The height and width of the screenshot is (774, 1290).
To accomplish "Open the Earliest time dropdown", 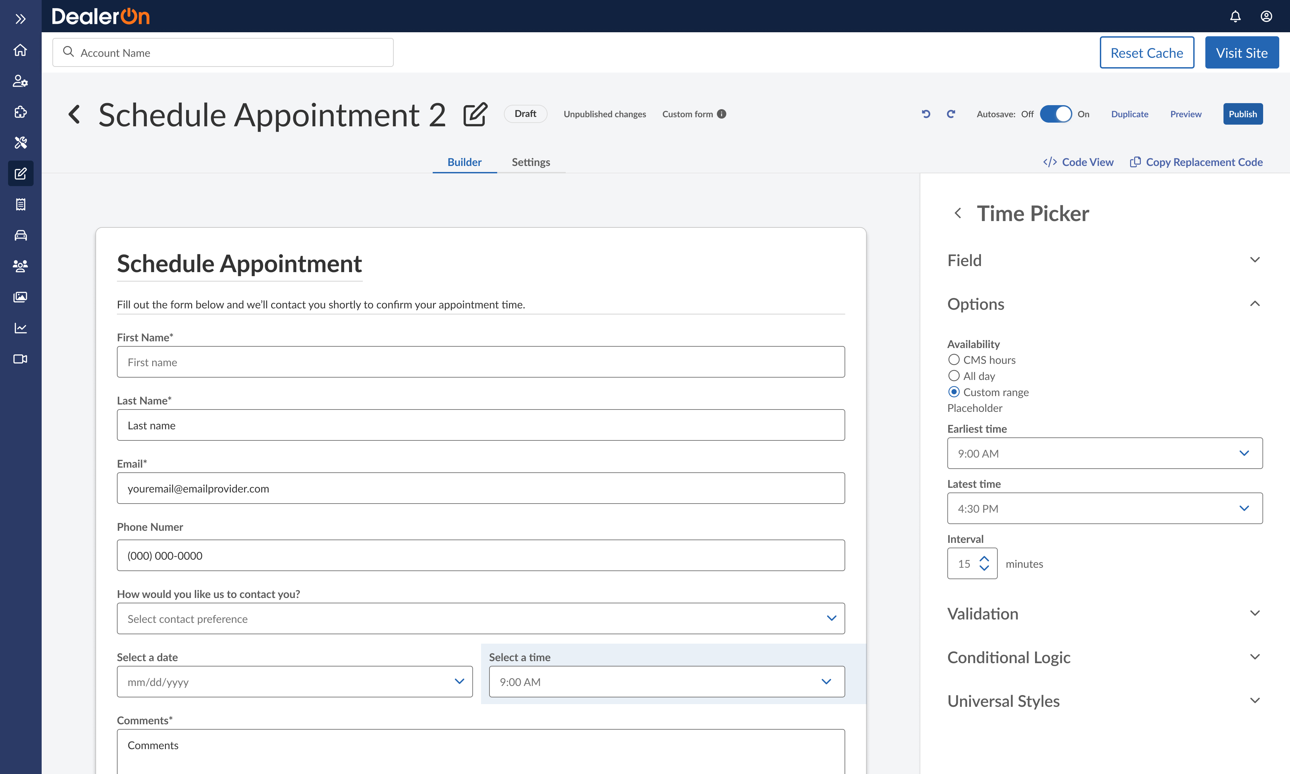I will coord(1105,453).
